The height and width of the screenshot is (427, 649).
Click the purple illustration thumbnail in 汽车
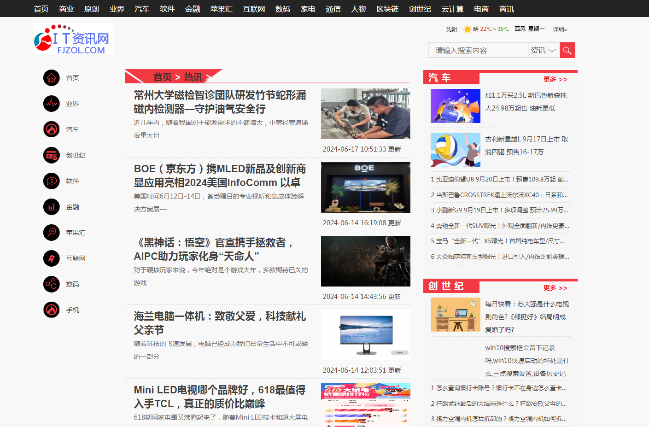[456, 106]
